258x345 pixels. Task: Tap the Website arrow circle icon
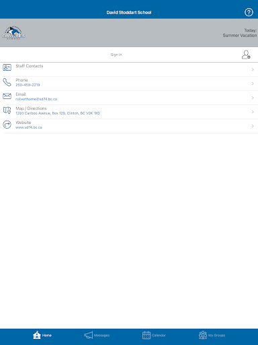coord(7,125)
